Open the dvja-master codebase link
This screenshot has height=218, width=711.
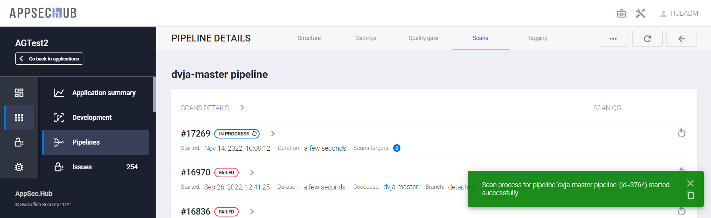[400, 187]
